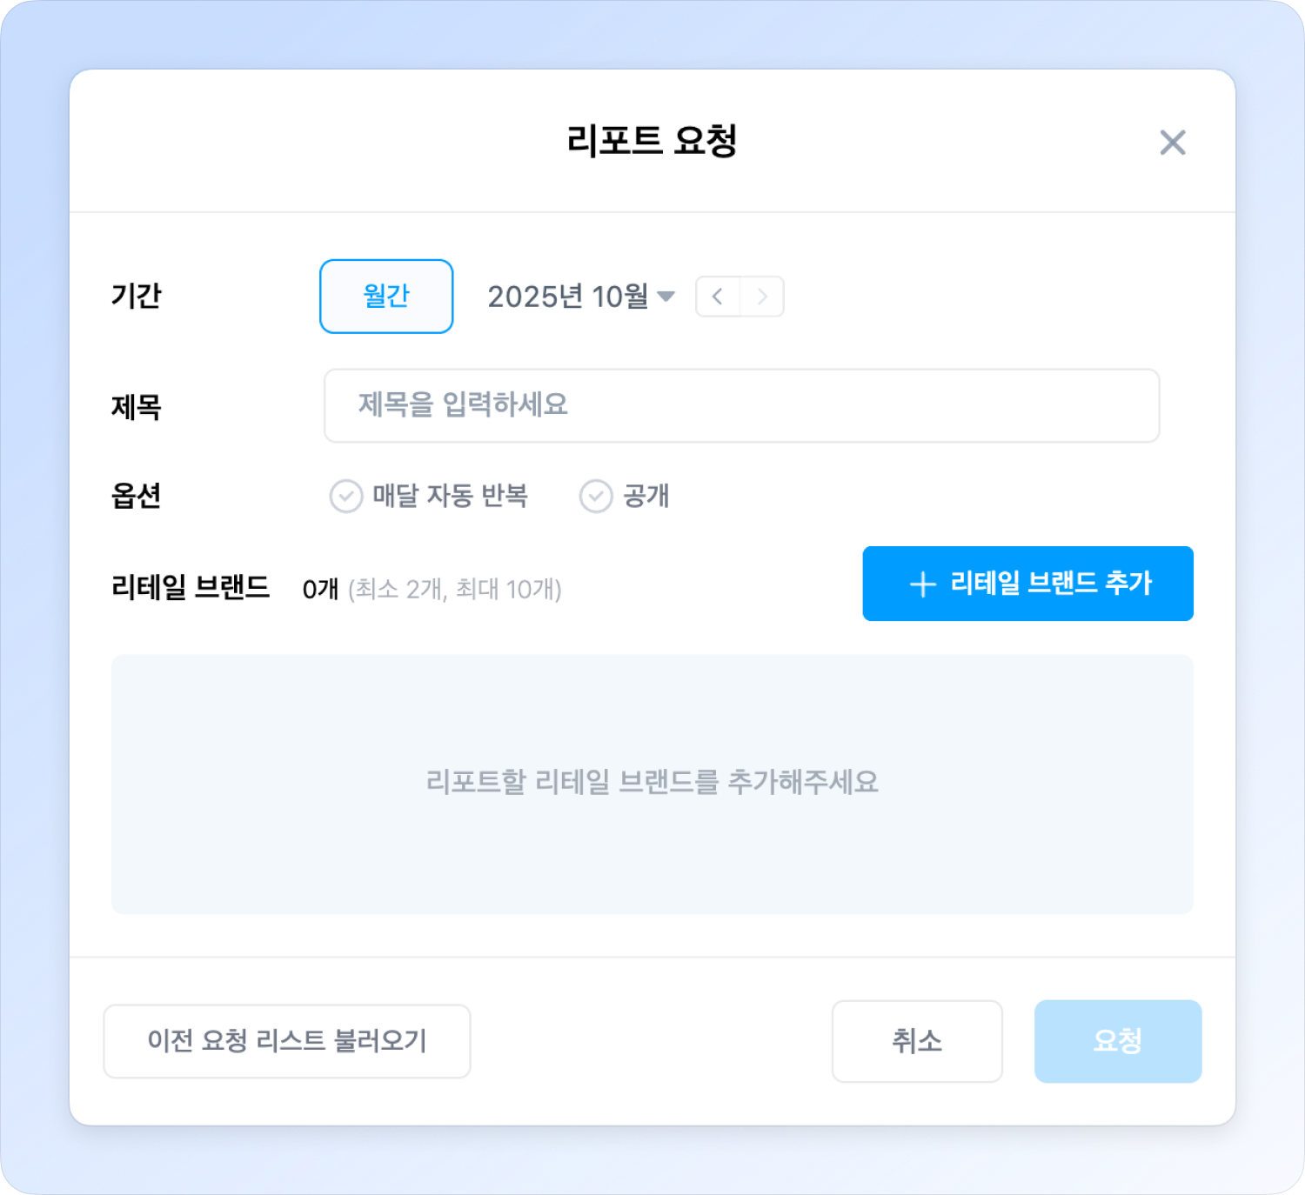Focus the 제목을 입력하세요 title field
Viewport: 1305px width, 1195px height.
point(741,405)
